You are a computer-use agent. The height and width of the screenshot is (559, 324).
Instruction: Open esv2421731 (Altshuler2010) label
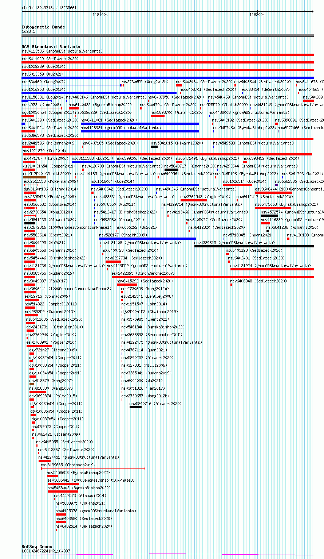[55, 327]
